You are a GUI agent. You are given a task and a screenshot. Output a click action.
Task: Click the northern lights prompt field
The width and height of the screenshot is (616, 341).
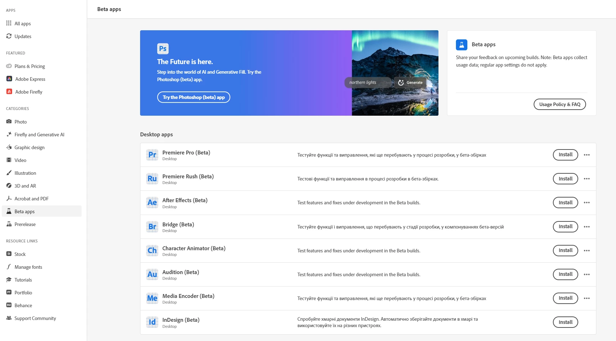click(x=368, y=83)
